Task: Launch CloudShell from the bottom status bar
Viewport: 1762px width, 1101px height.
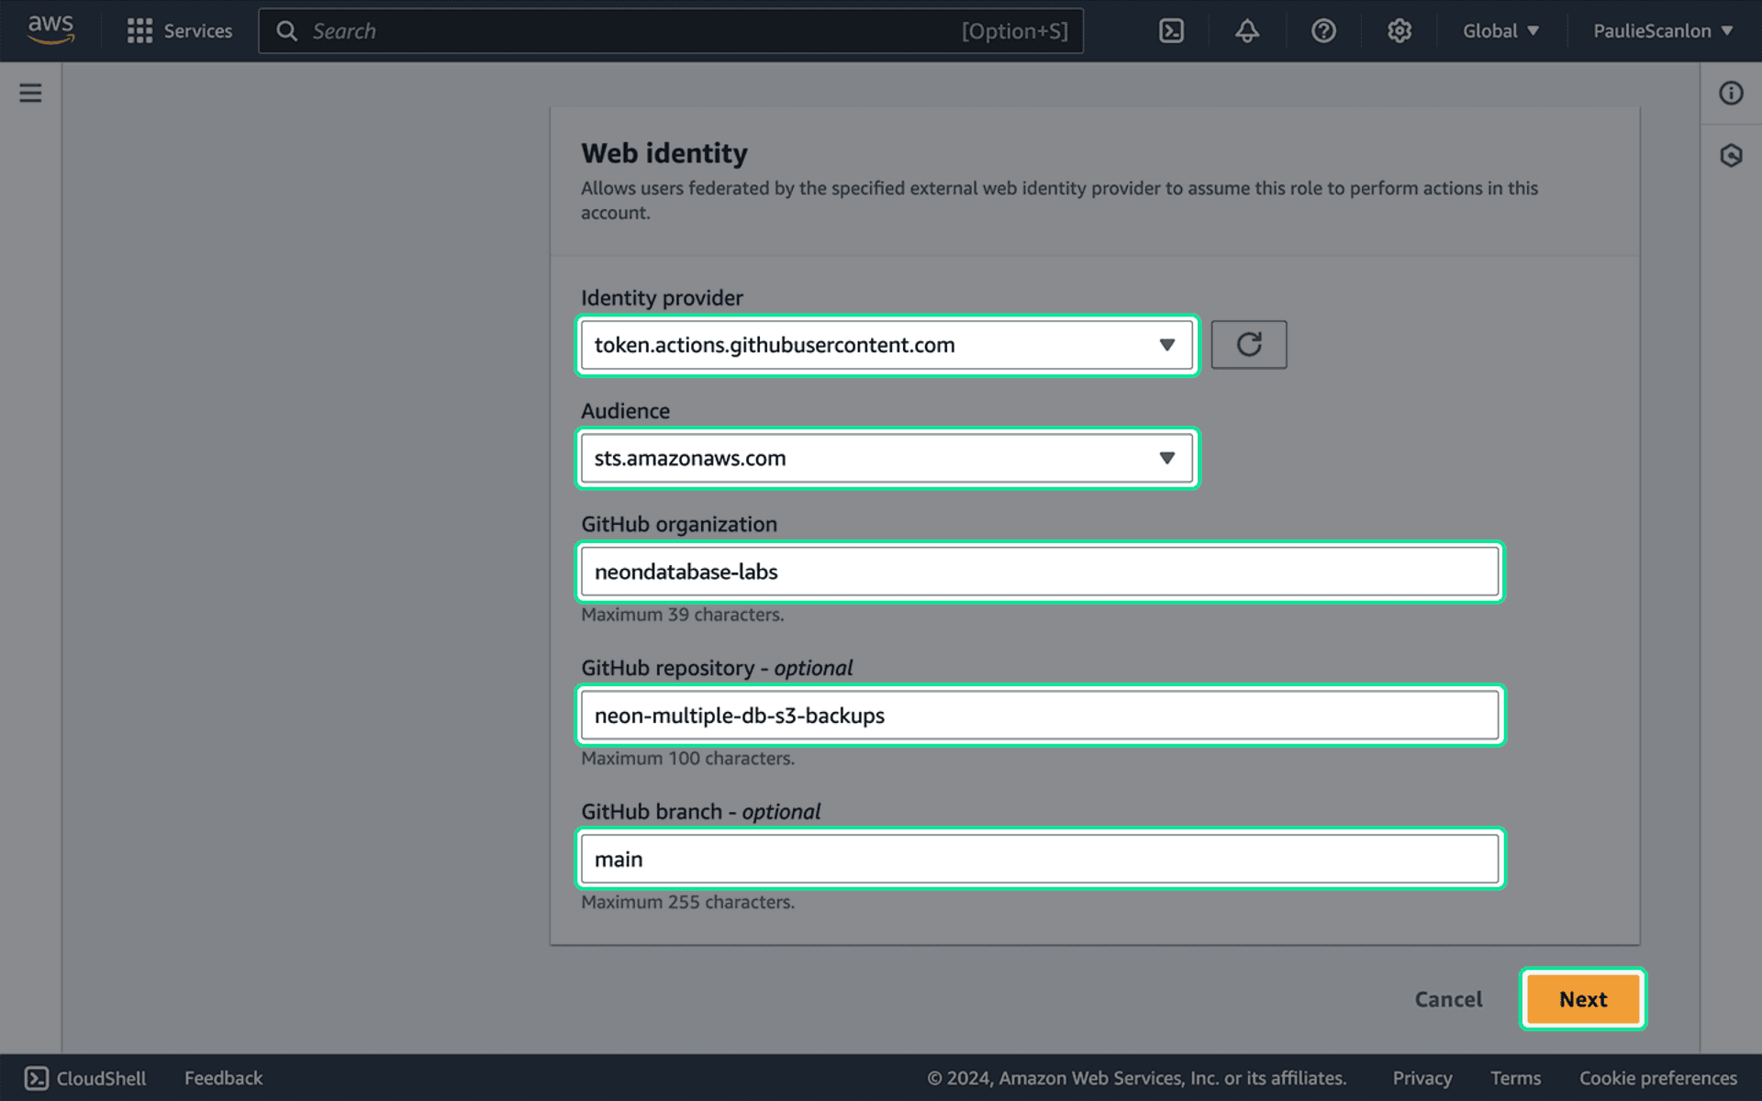Action: (84, 1078)
